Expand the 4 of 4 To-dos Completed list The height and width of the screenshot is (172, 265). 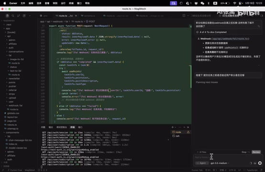pos(211,32)
